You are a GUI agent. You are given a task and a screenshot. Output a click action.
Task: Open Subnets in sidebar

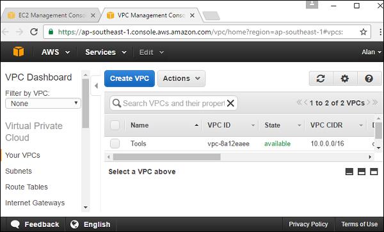tap(19, 171)
